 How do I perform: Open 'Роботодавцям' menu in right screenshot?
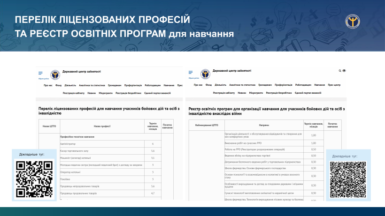click(303, 85)
